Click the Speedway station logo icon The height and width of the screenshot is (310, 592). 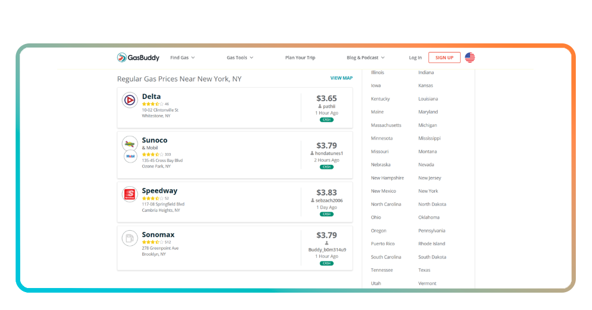[x=129, y=194]
